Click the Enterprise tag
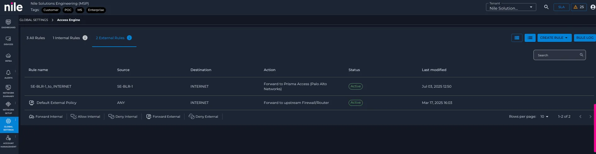596x154 pixels. (96, 10)
